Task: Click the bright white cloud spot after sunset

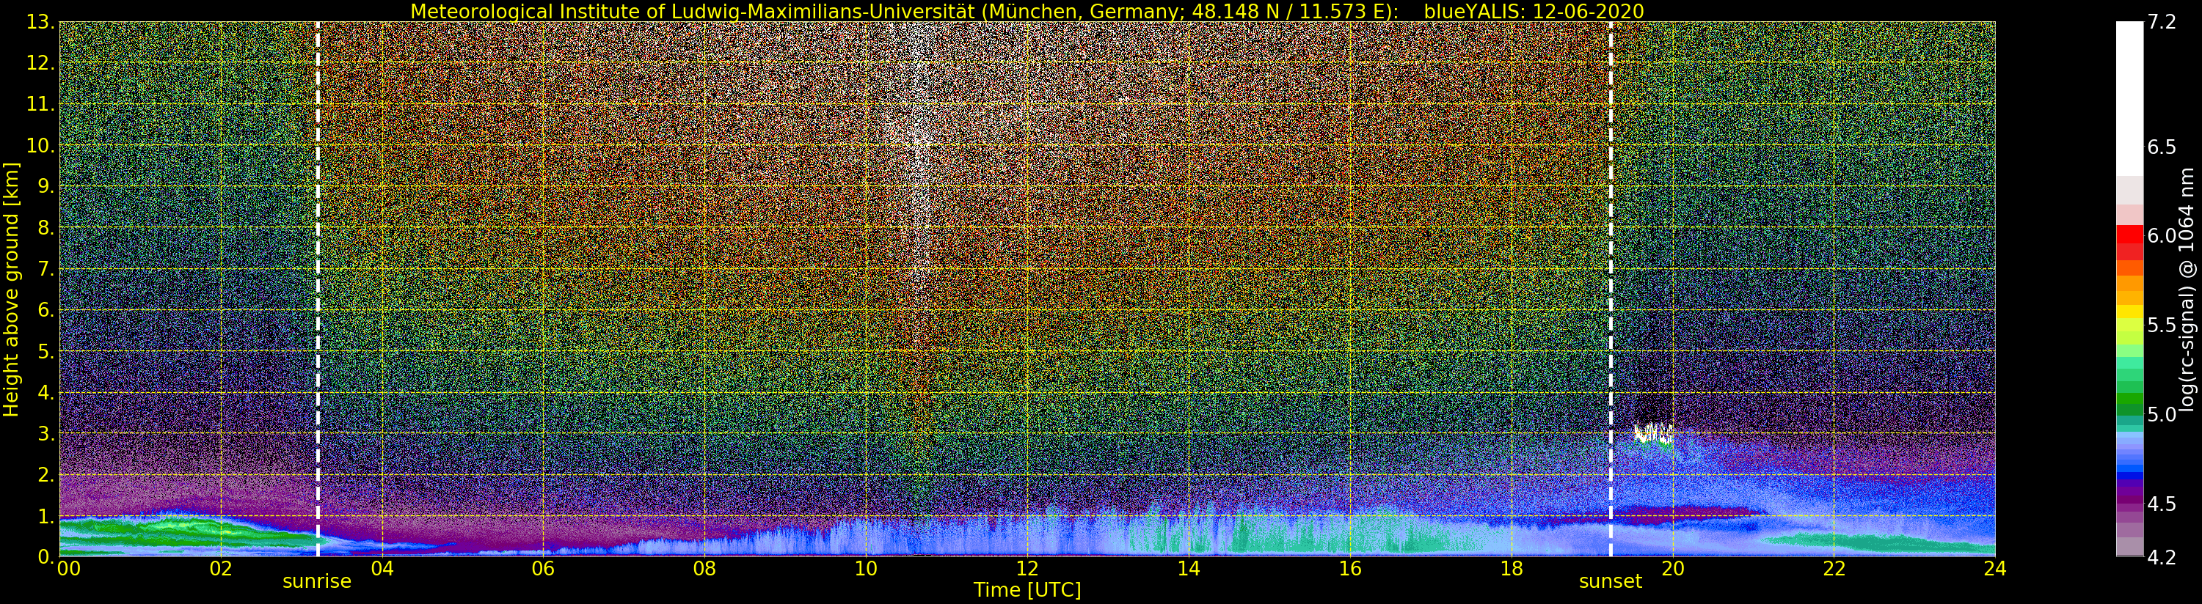Action: (1653, 433)
